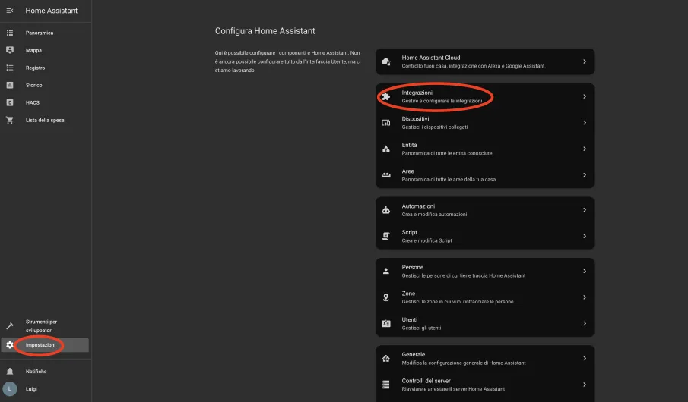
Task: Select Impostazioni in the sidebar
Action: click(x=46, y=345)
